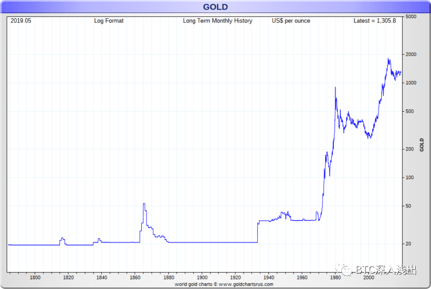Click the 2000 y-axis price label
The height and width of the screenshot is (289, 431).
pyautogui.click(x=411, y=54)
